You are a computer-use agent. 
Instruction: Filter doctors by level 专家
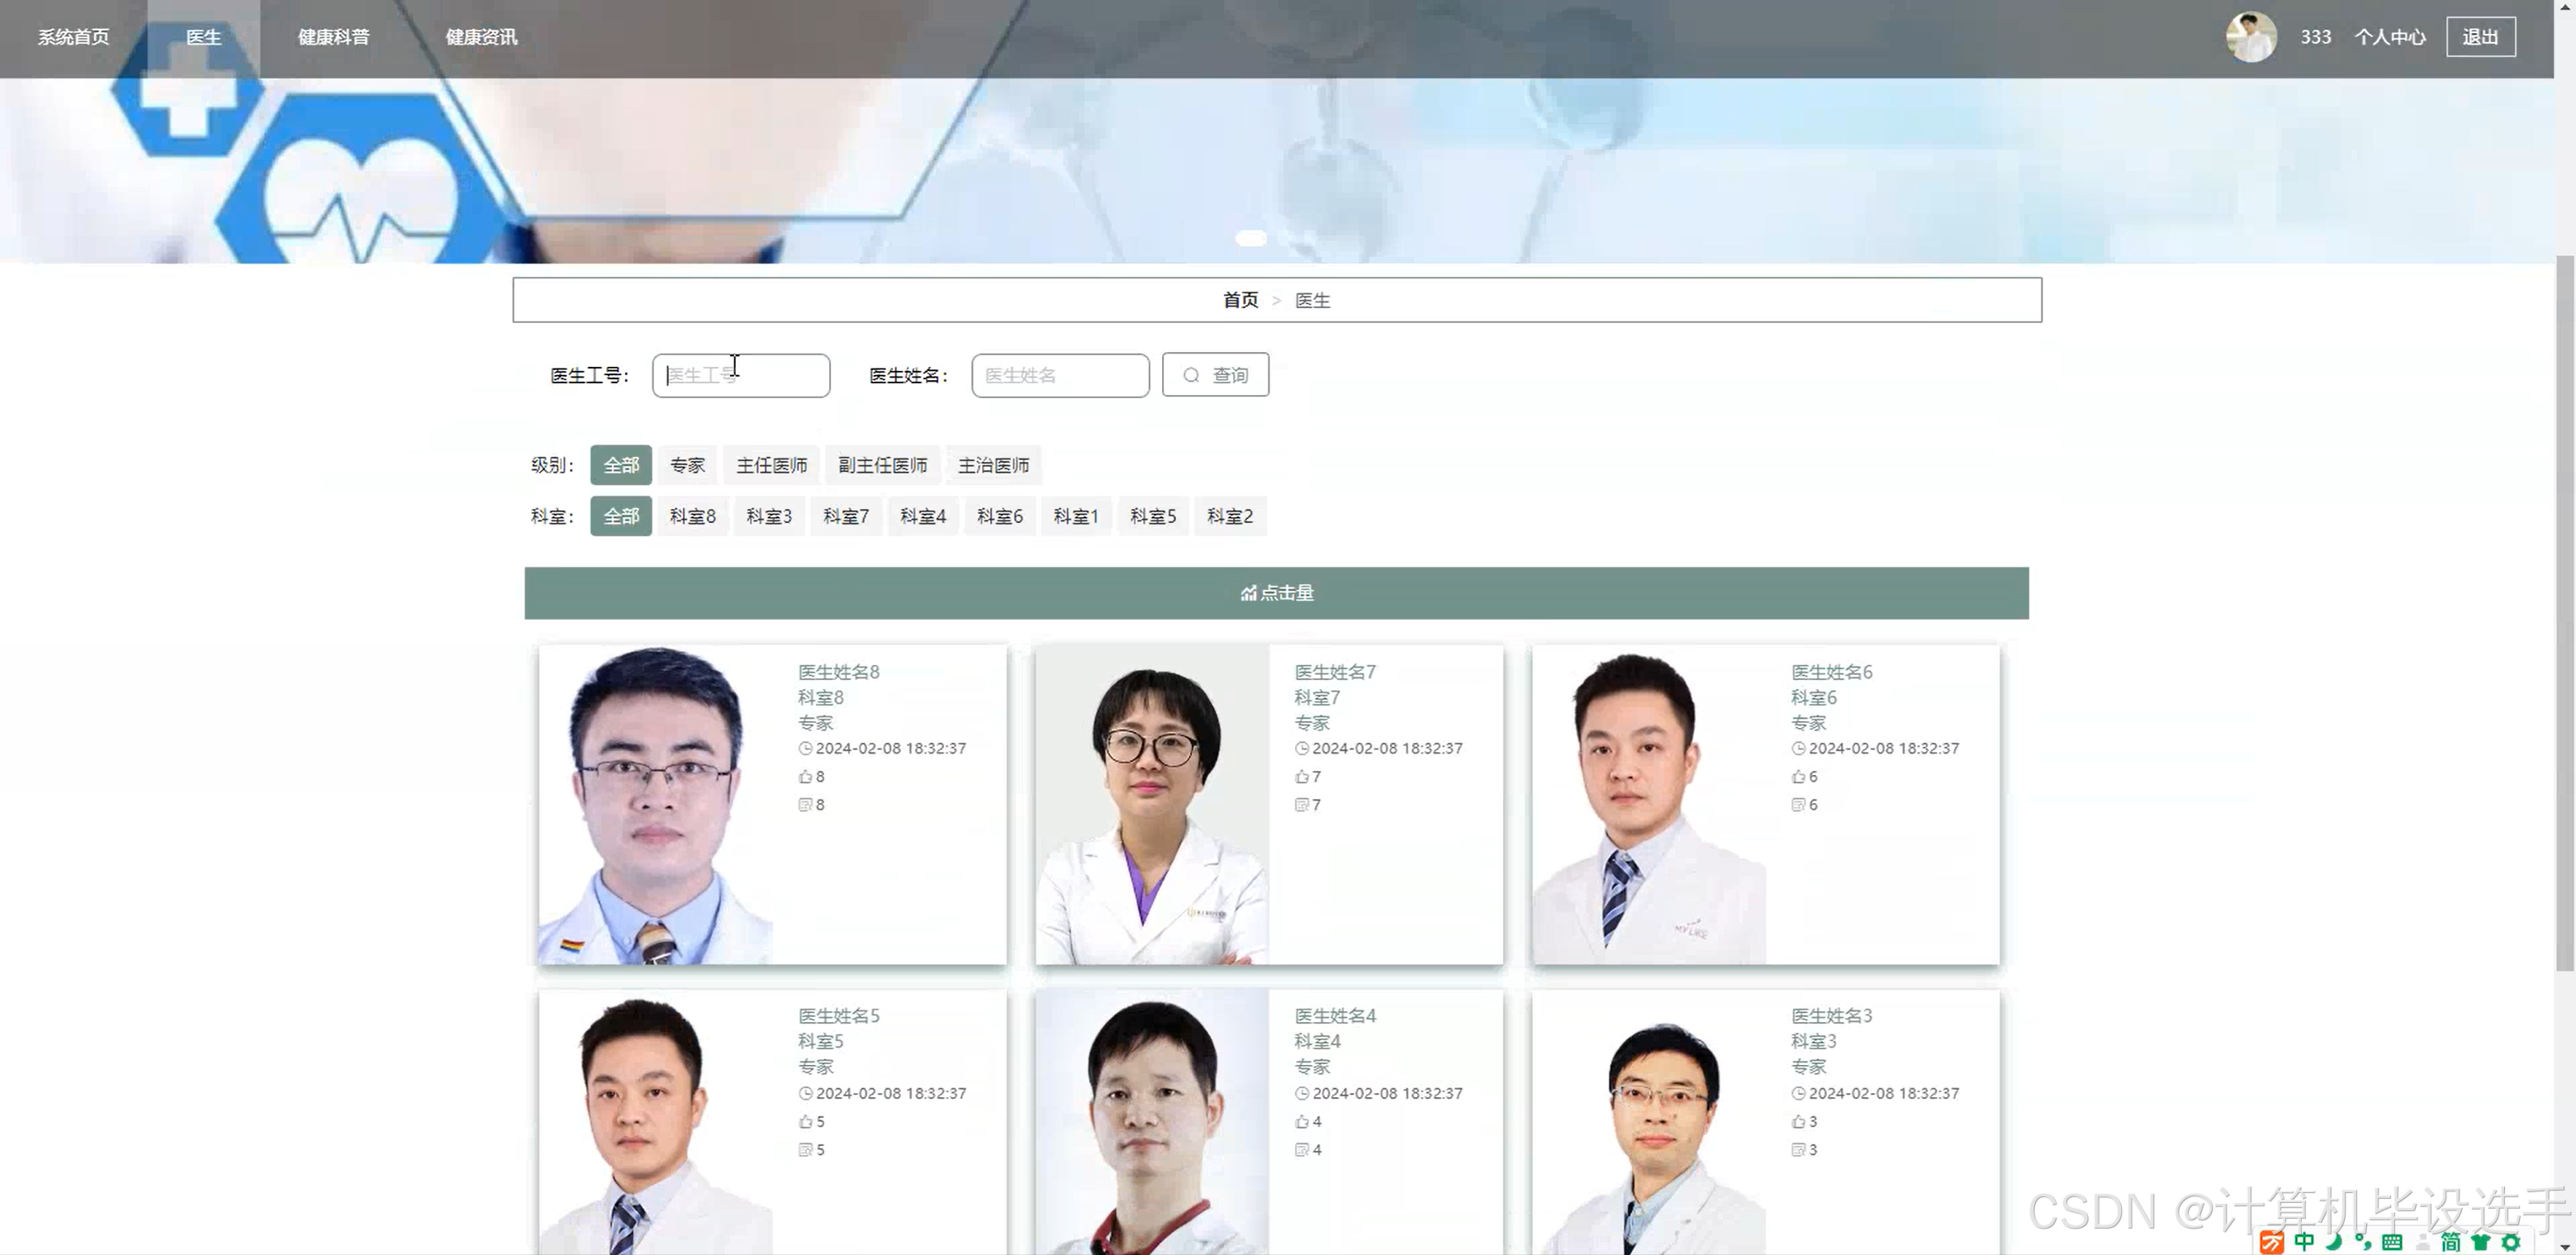687,465
